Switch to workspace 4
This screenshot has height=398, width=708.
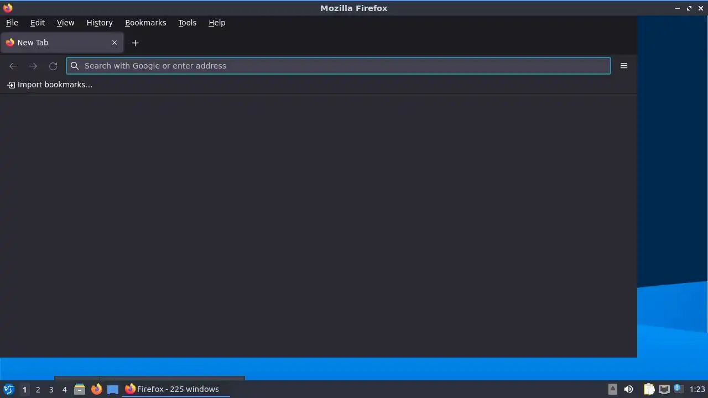[x=64, y=389]
